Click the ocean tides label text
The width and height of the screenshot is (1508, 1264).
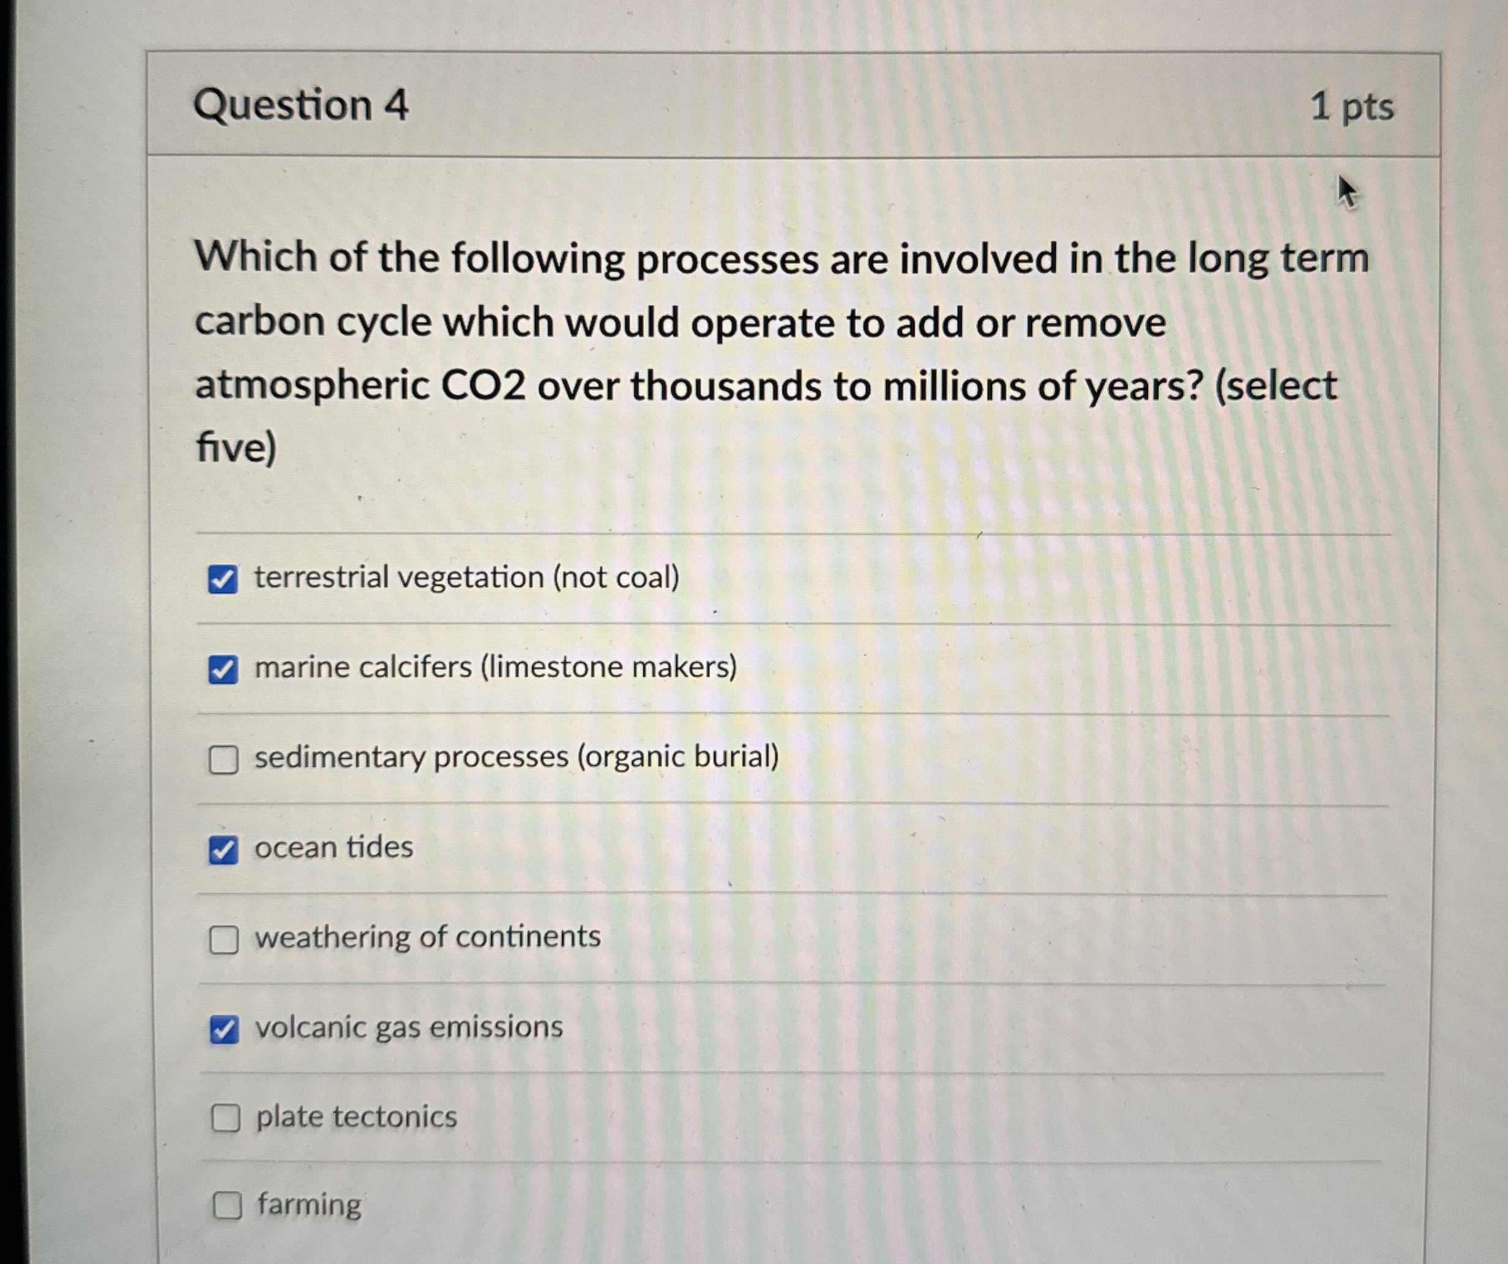tap(333, 848)
